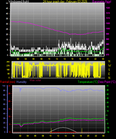Image resolution: width=116 pixels, height=139 pixels.
Task: Click hour '20' under the temperature chart
Action: [x=88, y=136]
